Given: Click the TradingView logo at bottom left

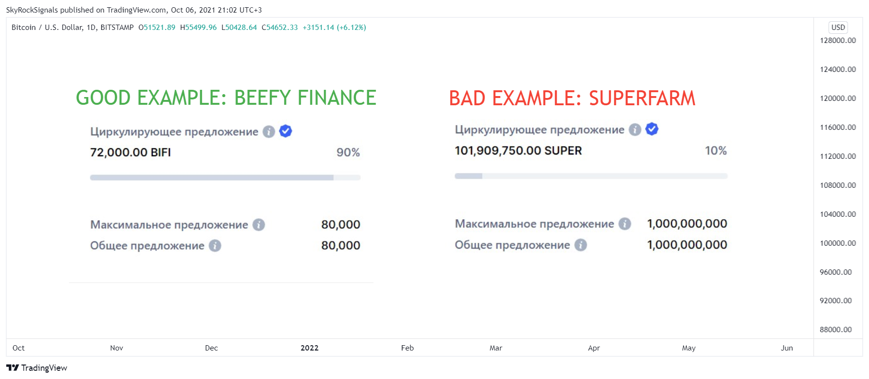Looking at the screenshot, I should pos(13,368).
